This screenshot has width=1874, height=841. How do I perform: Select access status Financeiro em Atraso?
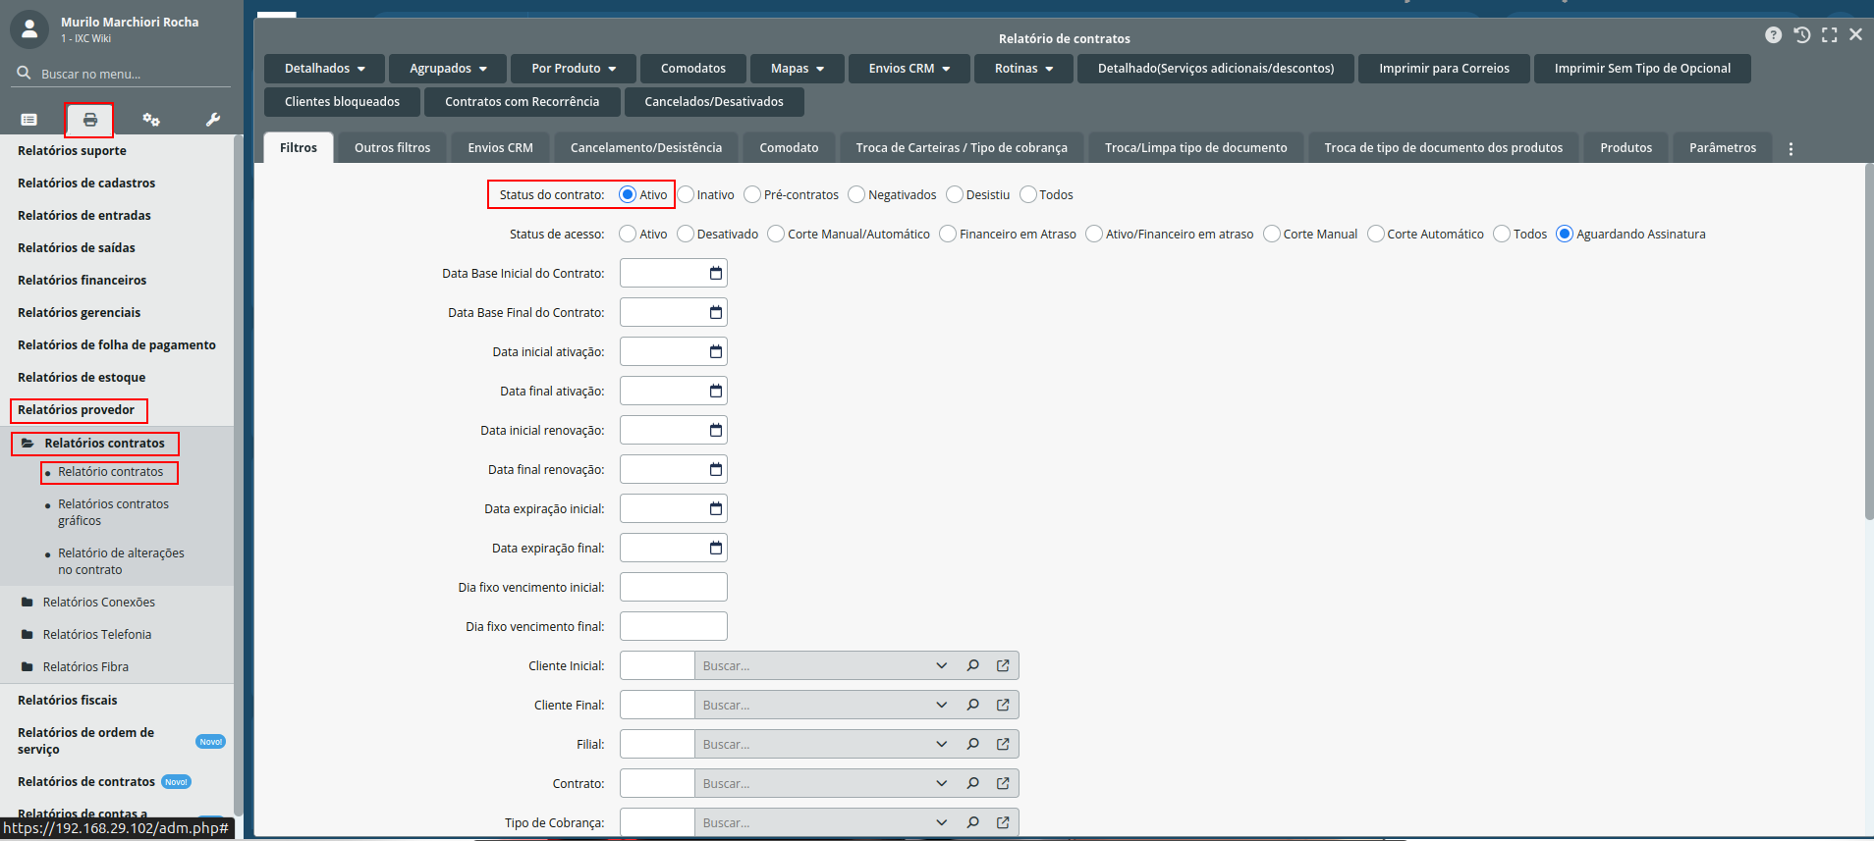click(948, 234)
